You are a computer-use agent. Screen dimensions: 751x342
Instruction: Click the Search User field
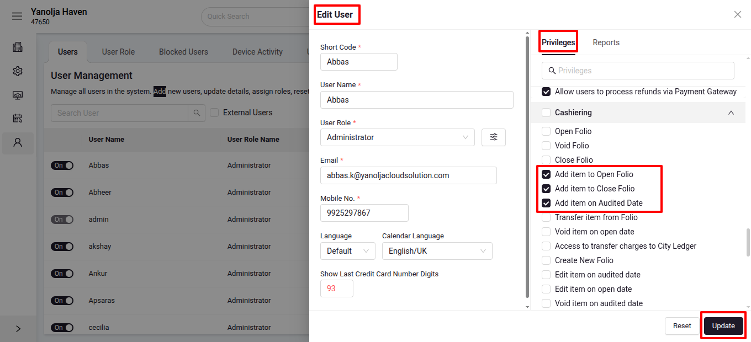tap(120, 113)
